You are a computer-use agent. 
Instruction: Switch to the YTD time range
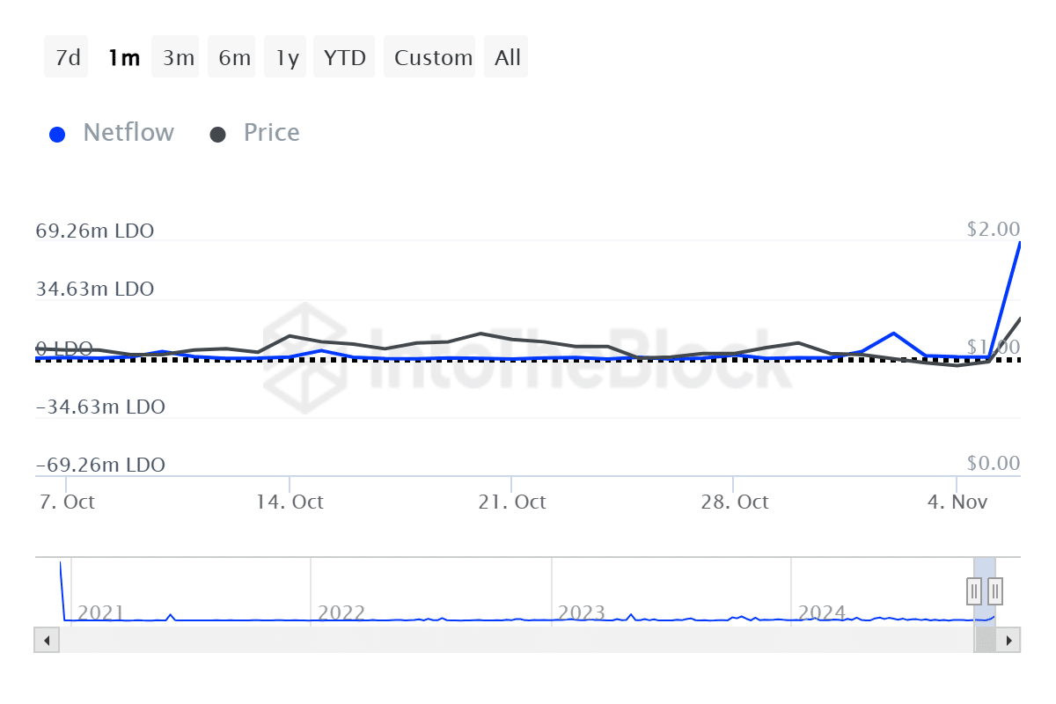pyautogui.click(x=344, y=56)
